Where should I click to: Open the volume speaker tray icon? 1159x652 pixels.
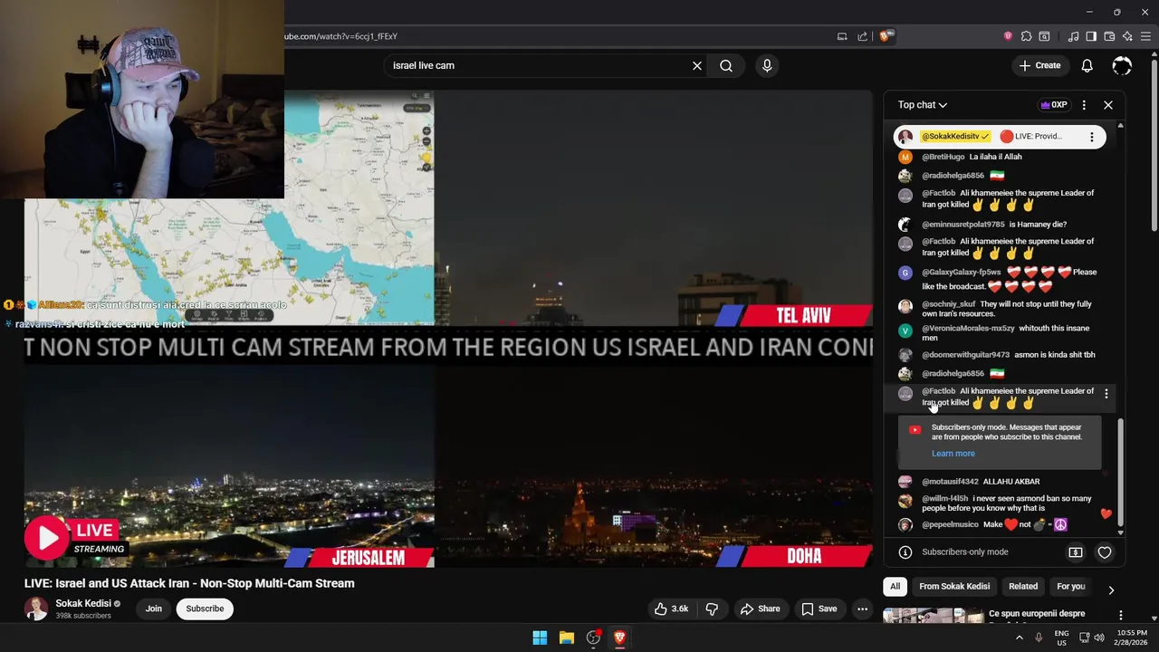pos(1100,638)
